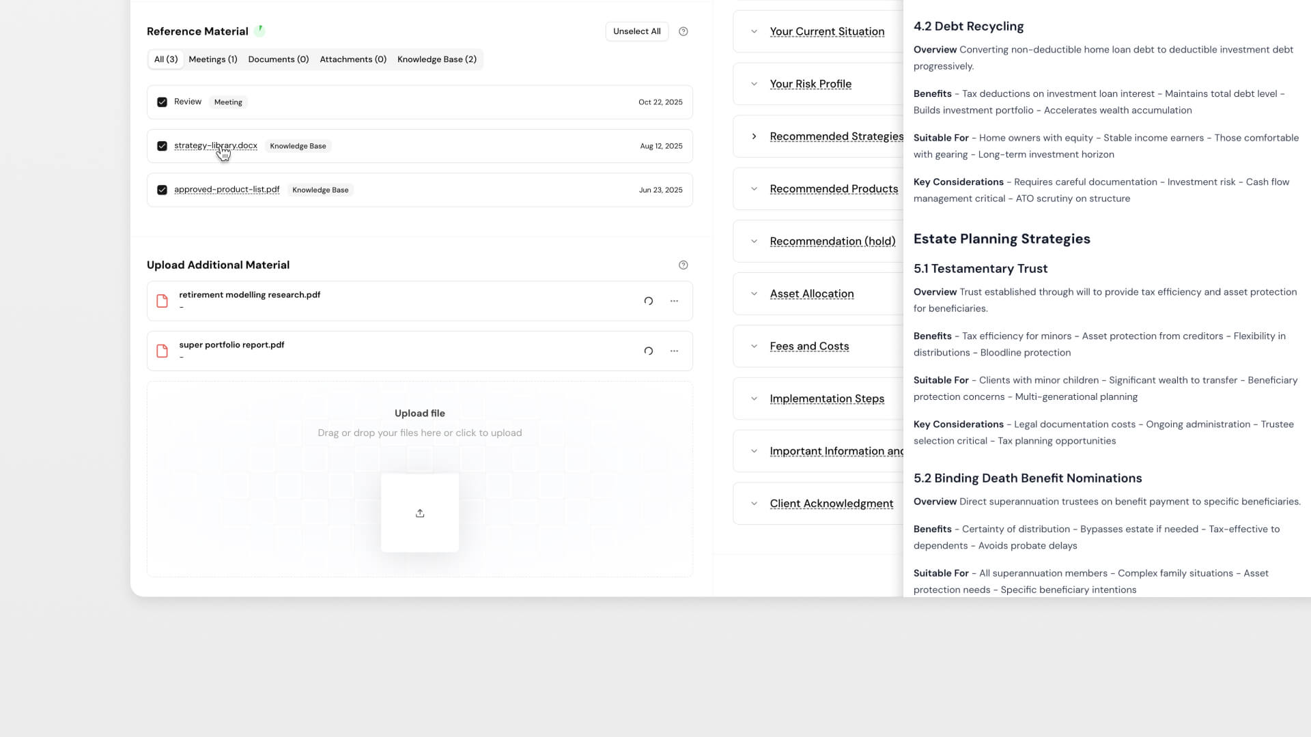Click the green checkmark beside Reference Material heading
Viewport: 1311px width, 737px height.
tap(260, 30)
